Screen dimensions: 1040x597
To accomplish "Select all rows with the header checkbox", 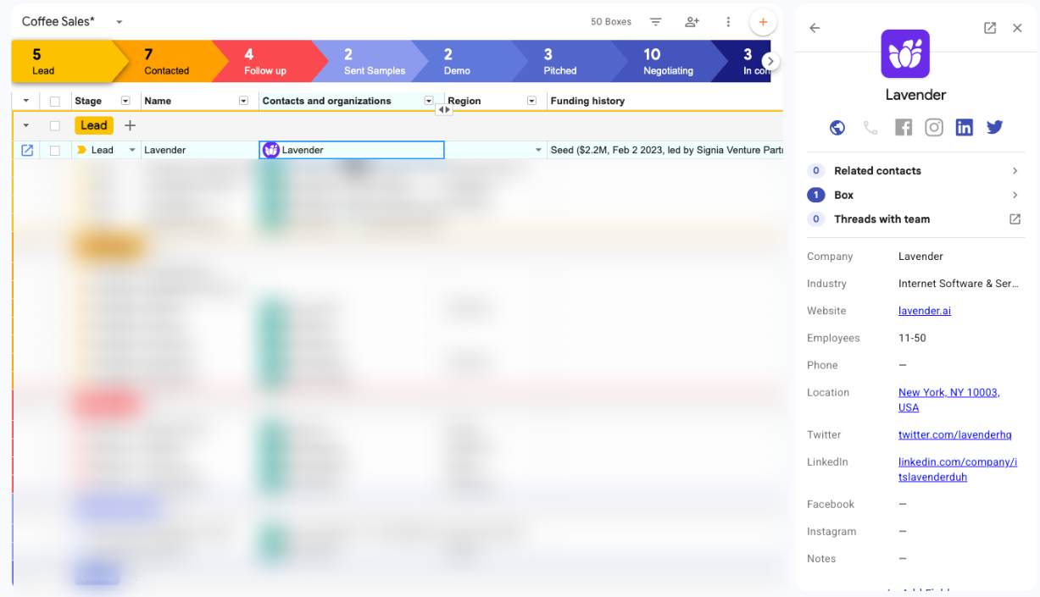I will [x=53, y=100].
